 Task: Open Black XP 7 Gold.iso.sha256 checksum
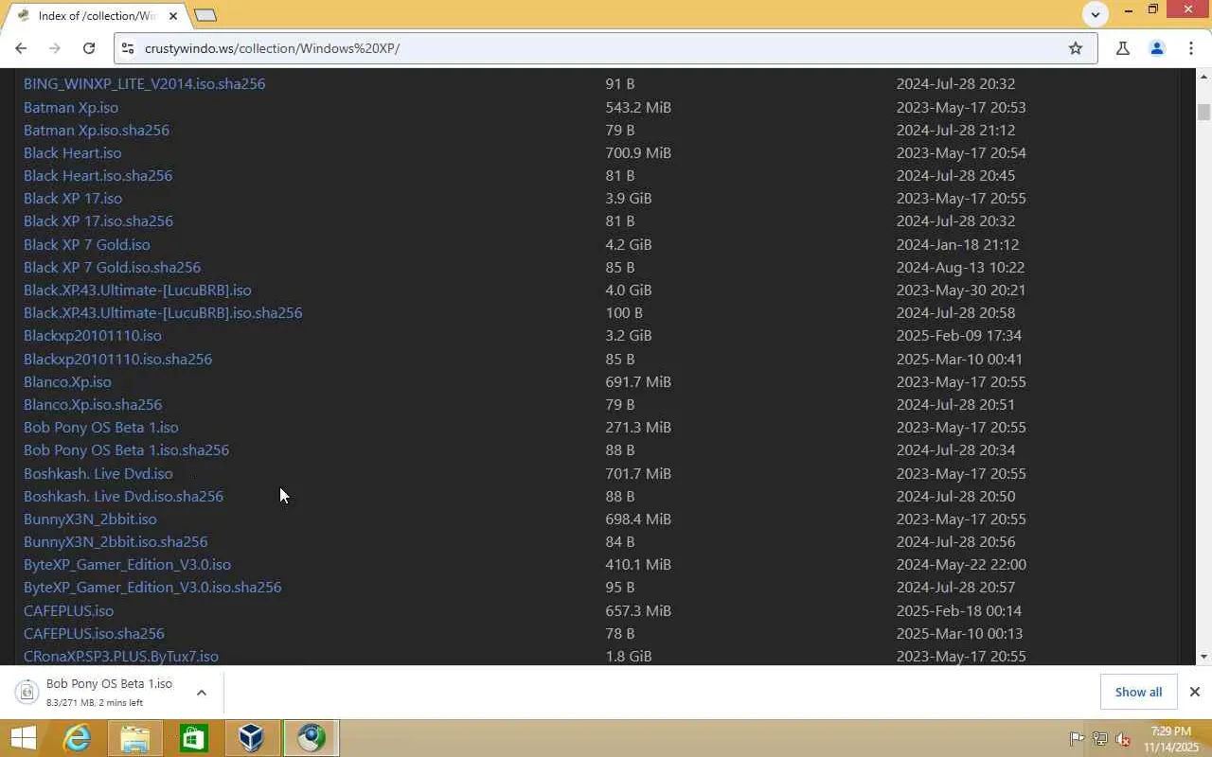coord(112,267)
